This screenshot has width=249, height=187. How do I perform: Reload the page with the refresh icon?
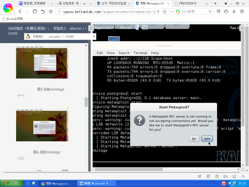[35, 11]
